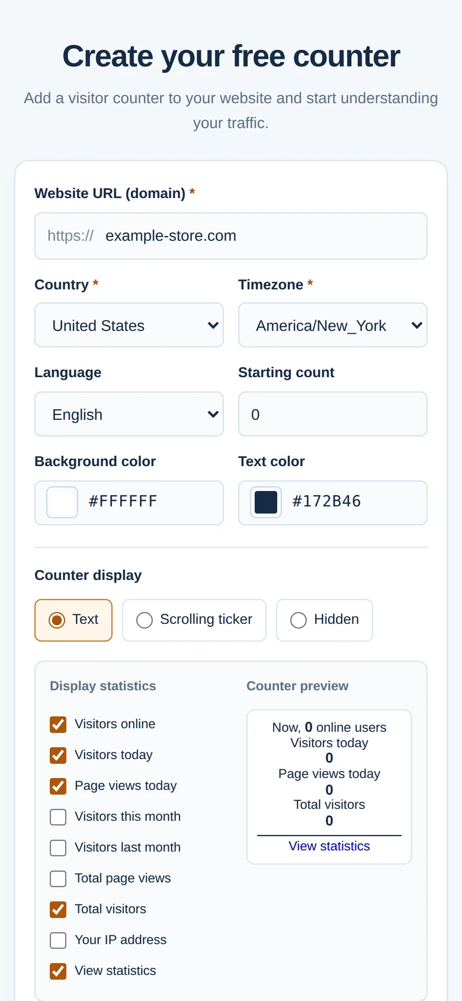Open the white background color swatch

[62, 502]
